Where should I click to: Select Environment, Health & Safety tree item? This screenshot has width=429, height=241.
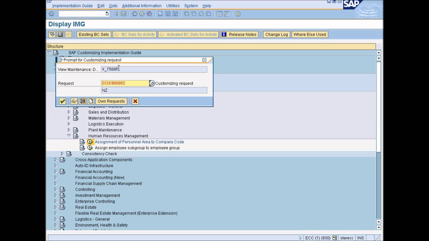(x=101, y=225)
